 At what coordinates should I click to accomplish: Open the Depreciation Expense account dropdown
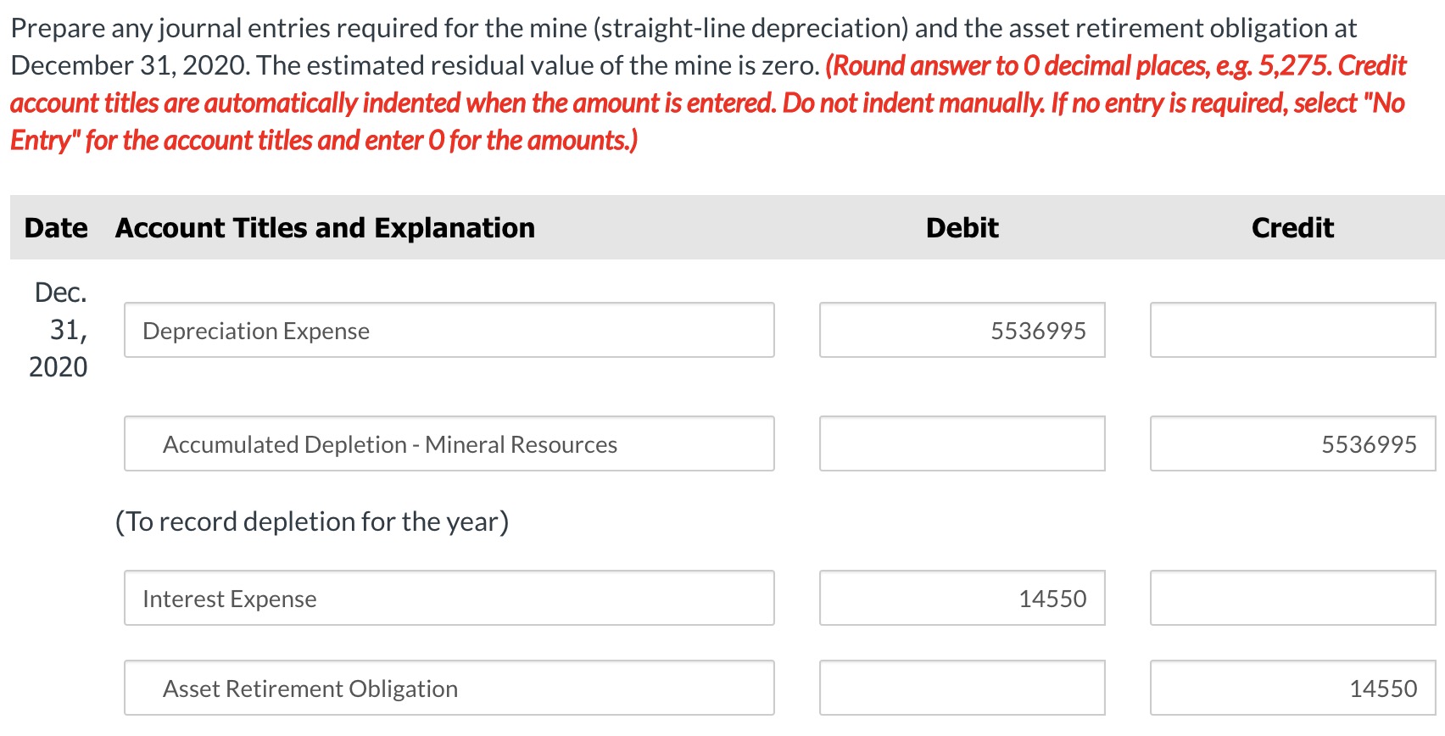tap(449, 331)
